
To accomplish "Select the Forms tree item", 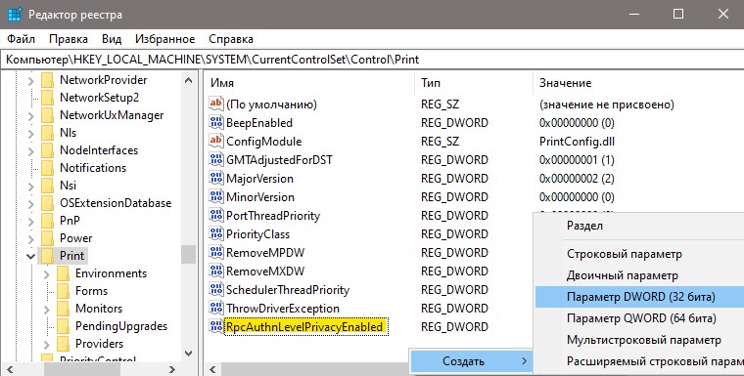I will 91,291.
